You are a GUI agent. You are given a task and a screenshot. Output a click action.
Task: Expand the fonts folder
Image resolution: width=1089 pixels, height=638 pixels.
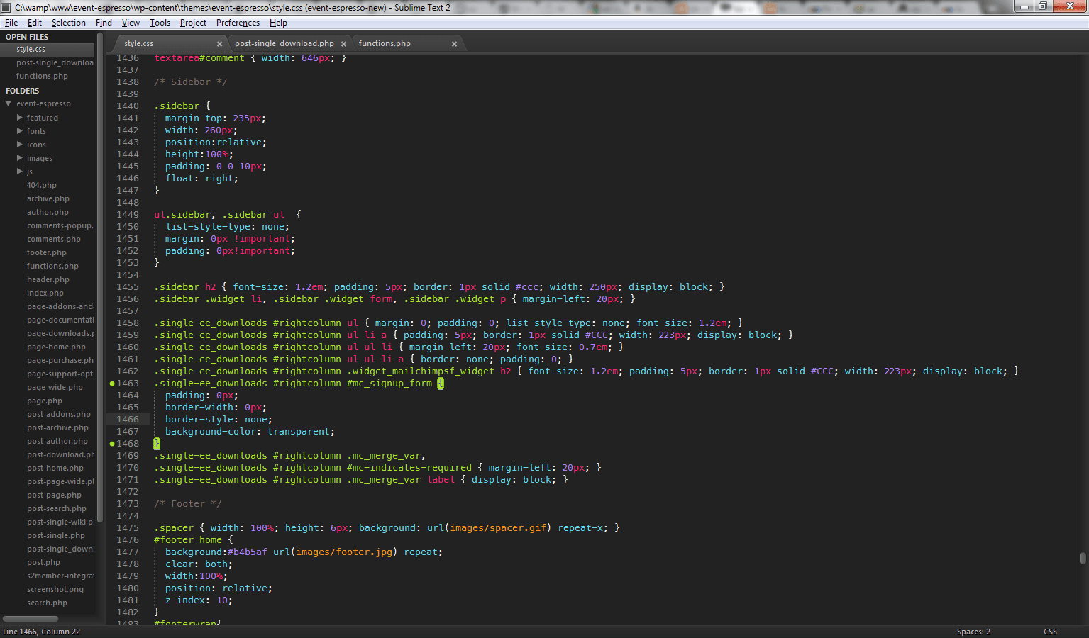[x=21, y=130]
